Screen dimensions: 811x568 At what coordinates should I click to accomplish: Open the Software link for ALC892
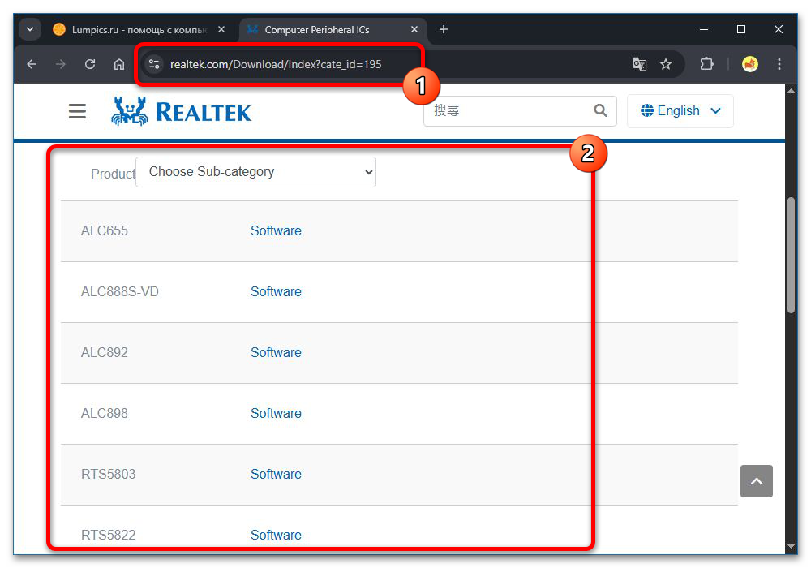[x=276, y=352]
